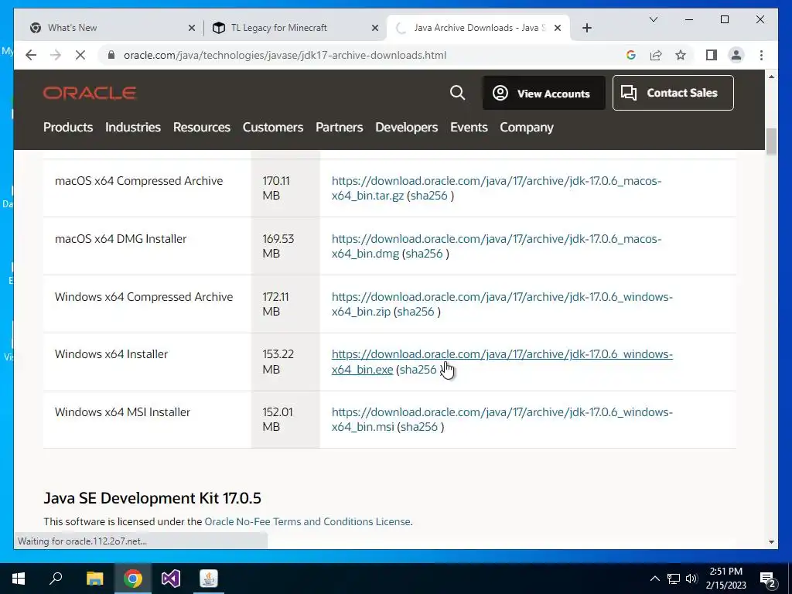Close the TL Legacy for Minecraft tab
Screen dimensions: 792x594
click(375, 28)
